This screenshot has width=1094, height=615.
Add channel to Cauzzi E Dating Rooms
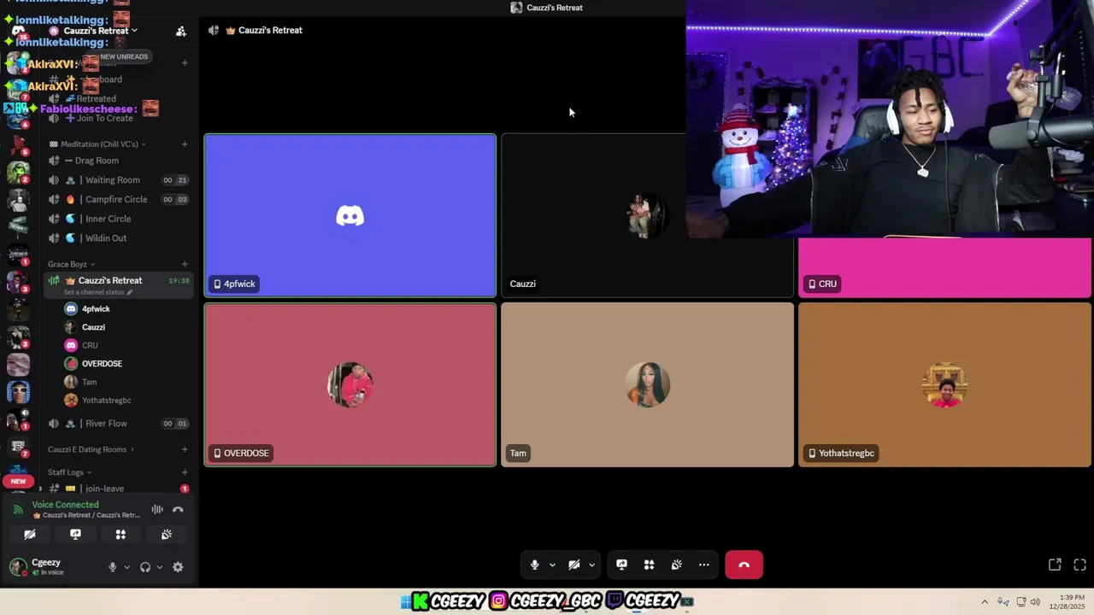coord(185,449)
